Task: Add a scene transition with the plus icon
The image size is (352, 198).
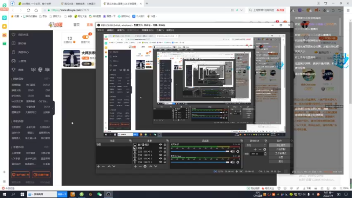Action: click(255, 149)
